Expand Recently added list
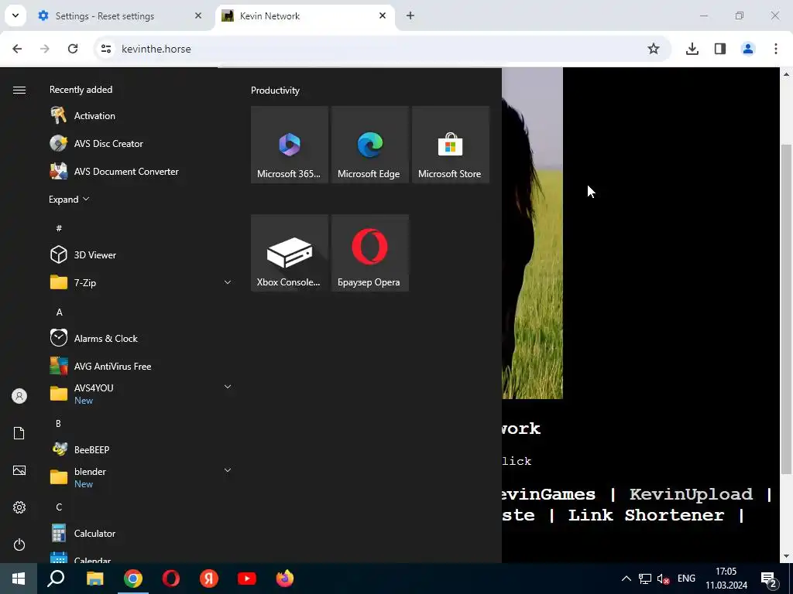This screenshot has height=594, width=793. coord(69,199)
